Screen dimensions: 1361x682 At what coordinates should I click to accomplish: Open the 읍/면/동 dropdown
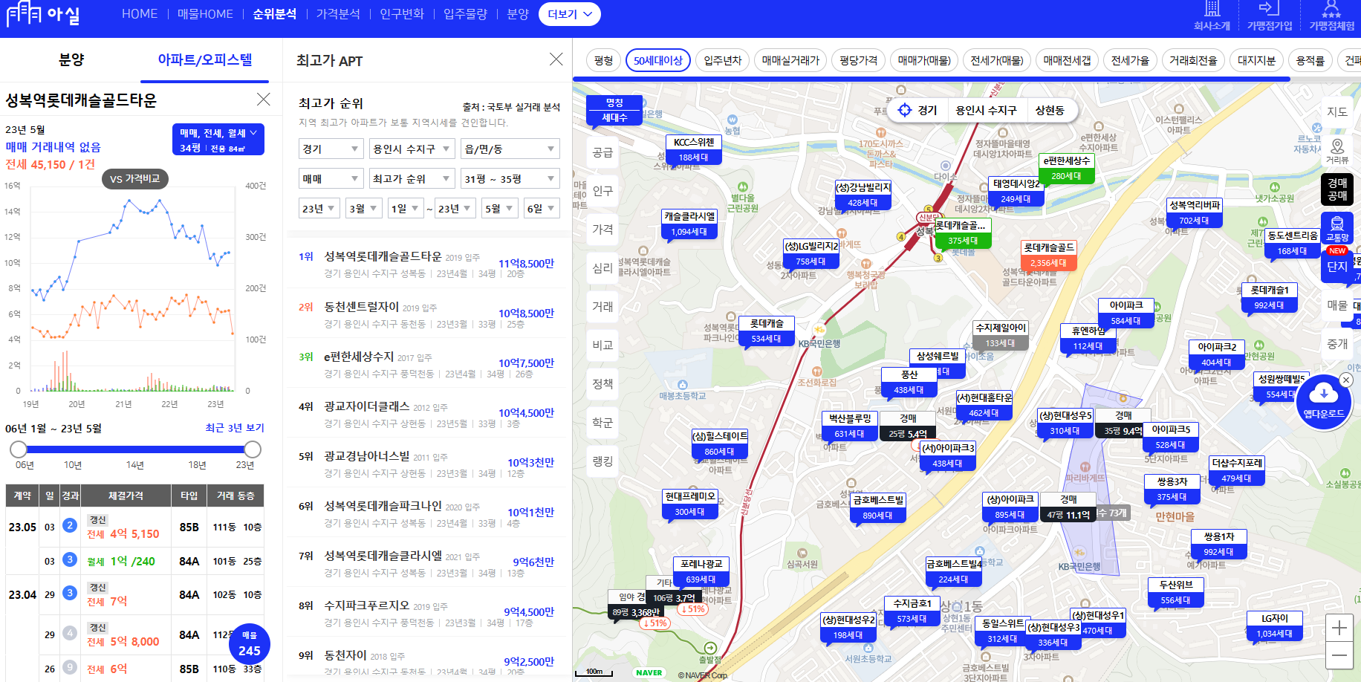[x=510, y=149]
